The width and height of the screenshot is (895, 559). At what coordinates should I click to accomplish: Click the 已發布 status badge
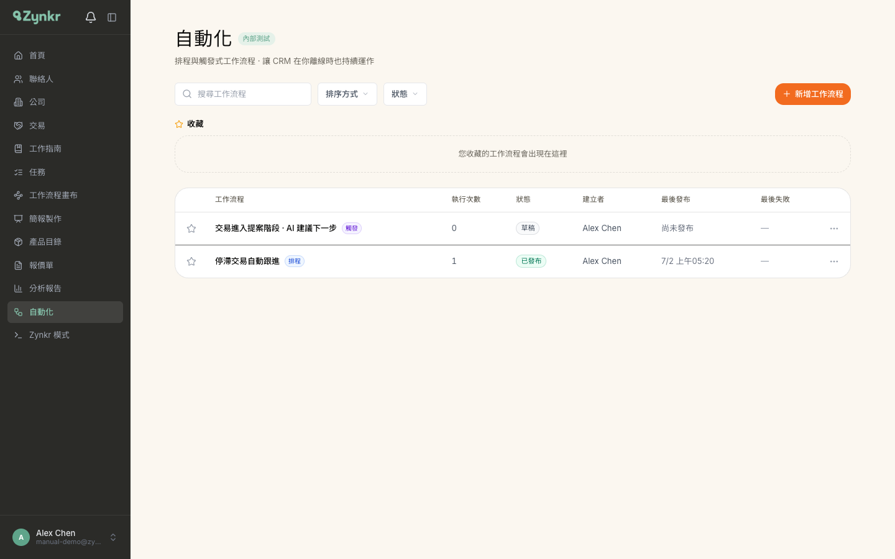pos(531,261)
